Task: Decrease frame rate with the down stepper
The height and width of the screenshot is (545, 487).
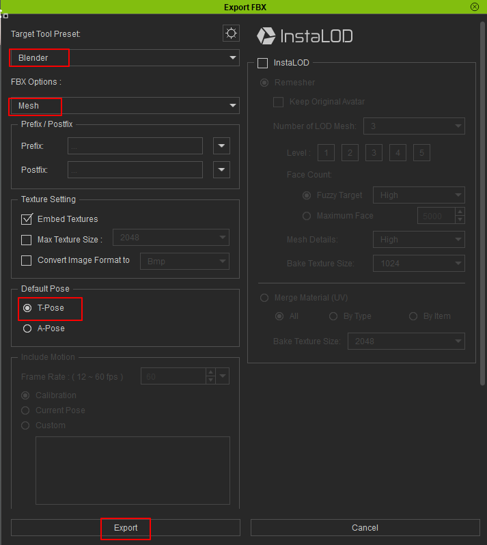Action: [210, 380]
